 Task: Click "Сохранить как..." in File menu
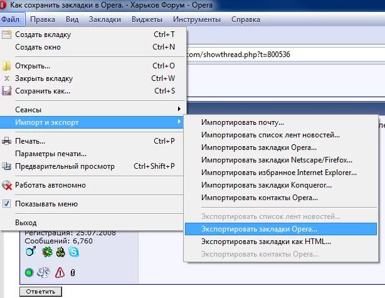43,91
